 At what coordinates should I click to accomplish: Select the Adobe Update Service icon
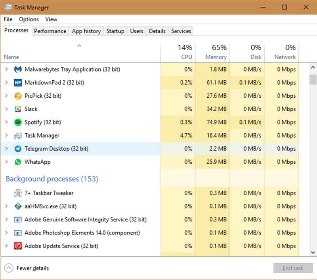click(x=18, y=246)
